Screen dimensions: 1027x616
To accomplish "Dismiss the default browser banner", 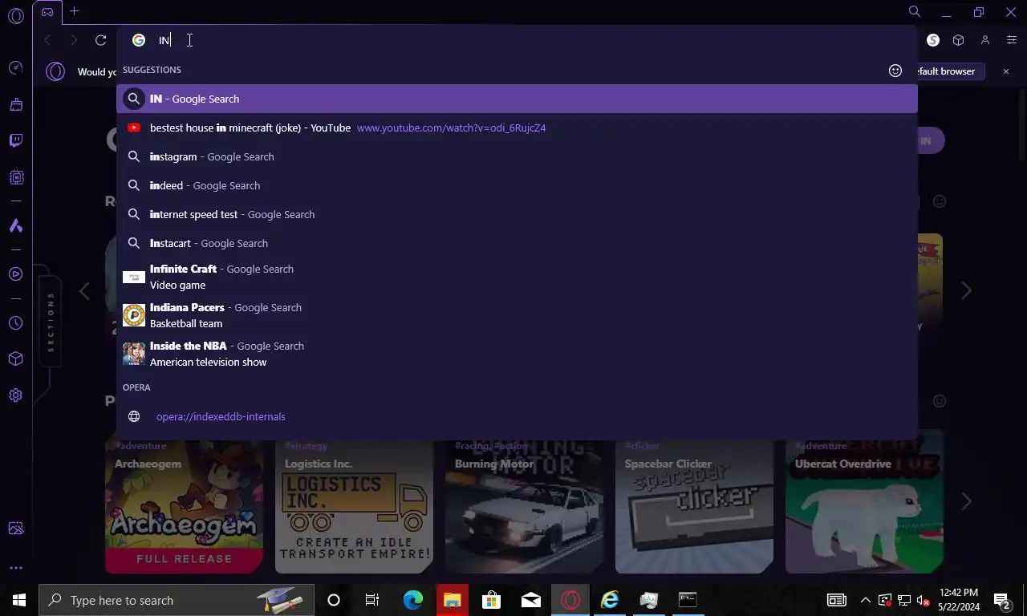I will (x=1006, y=71).
